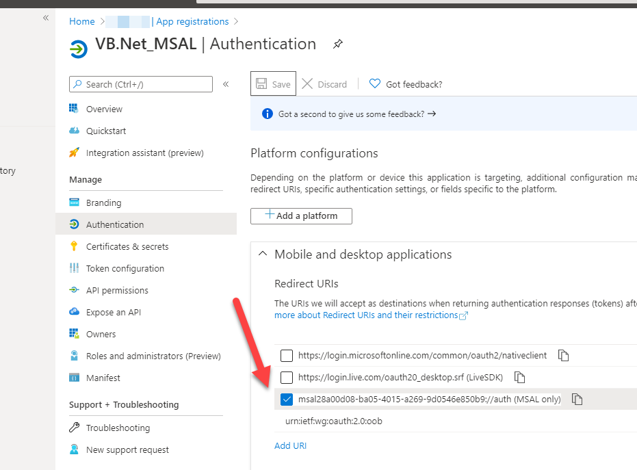Click the Overview grid icon
The image size is (637, 470).
pos(74,109)
